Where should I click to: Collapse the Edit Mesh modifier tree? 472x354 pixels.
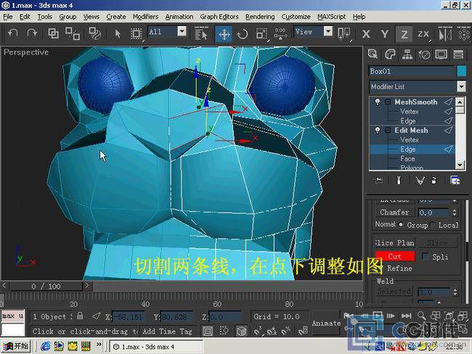(388, 131)
